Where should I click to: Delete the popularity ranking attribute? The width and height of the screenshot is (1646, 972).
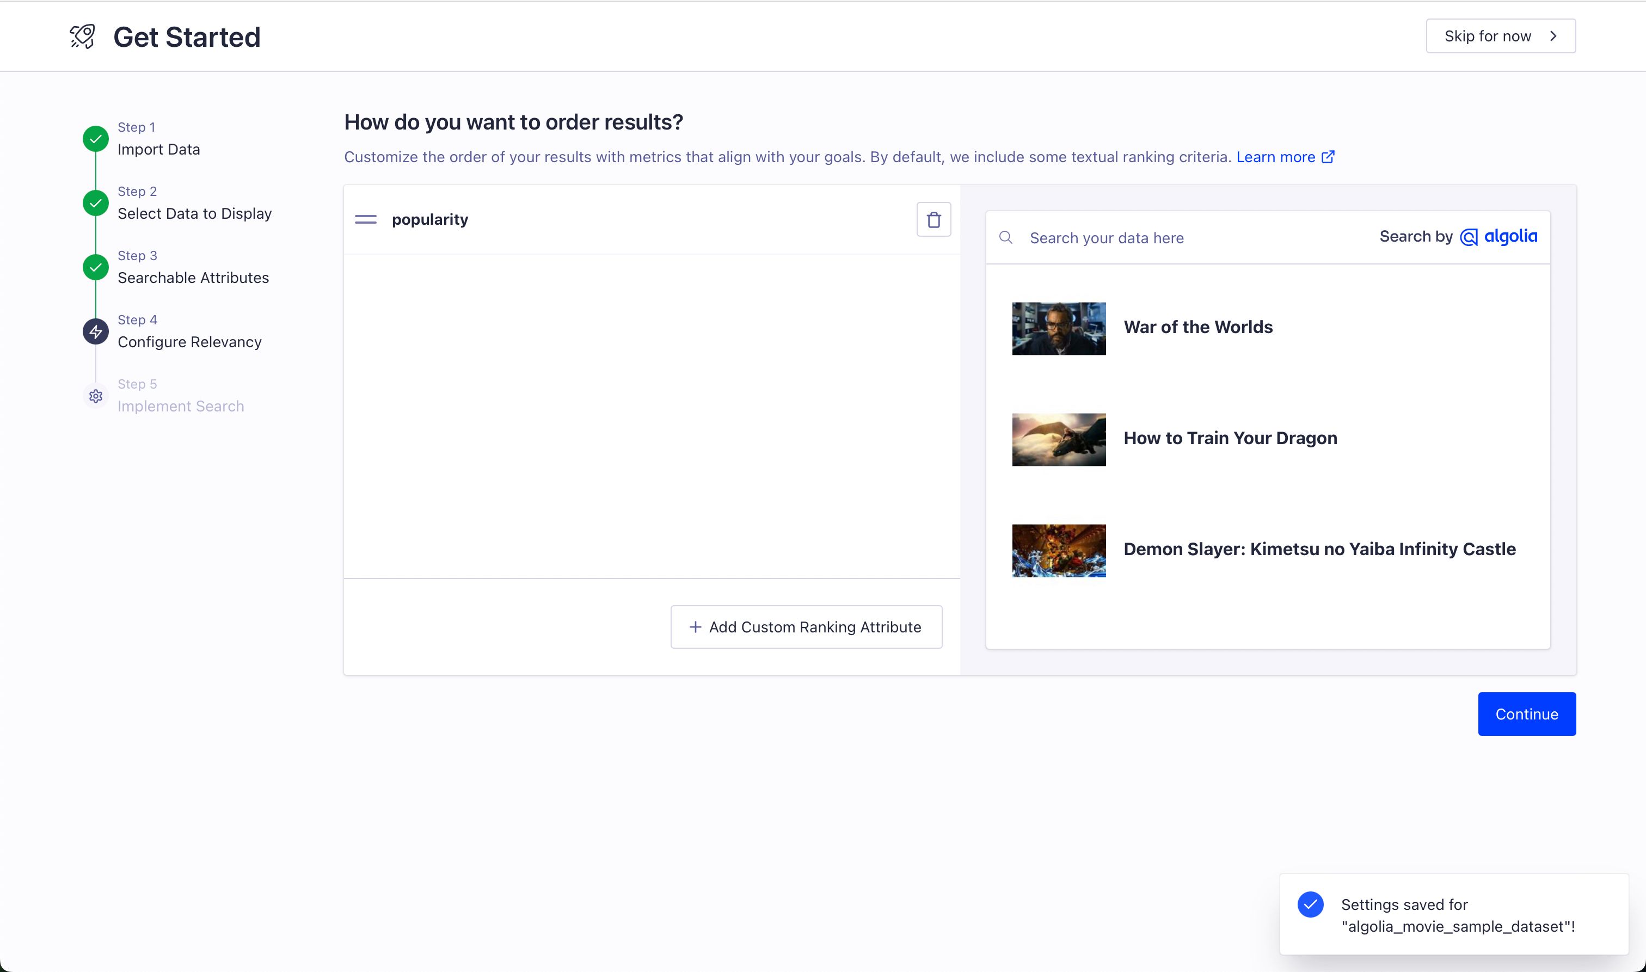933,219
